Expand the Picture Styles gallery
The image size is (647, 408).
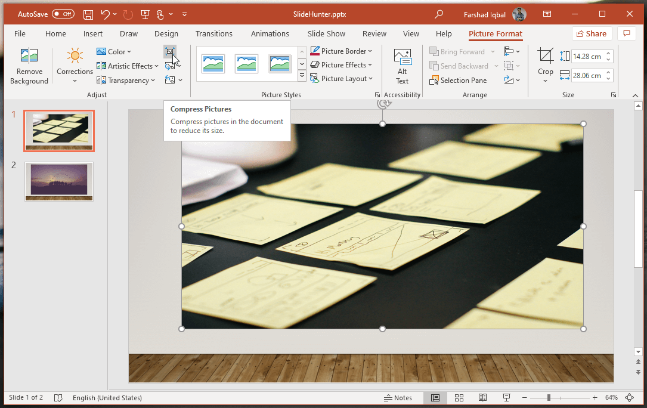302,75
